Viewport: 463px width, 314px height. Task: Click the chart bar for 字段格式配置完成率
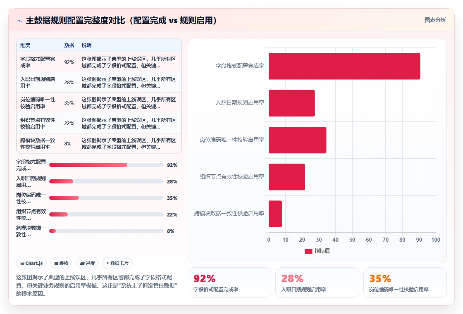click(344, 66)
